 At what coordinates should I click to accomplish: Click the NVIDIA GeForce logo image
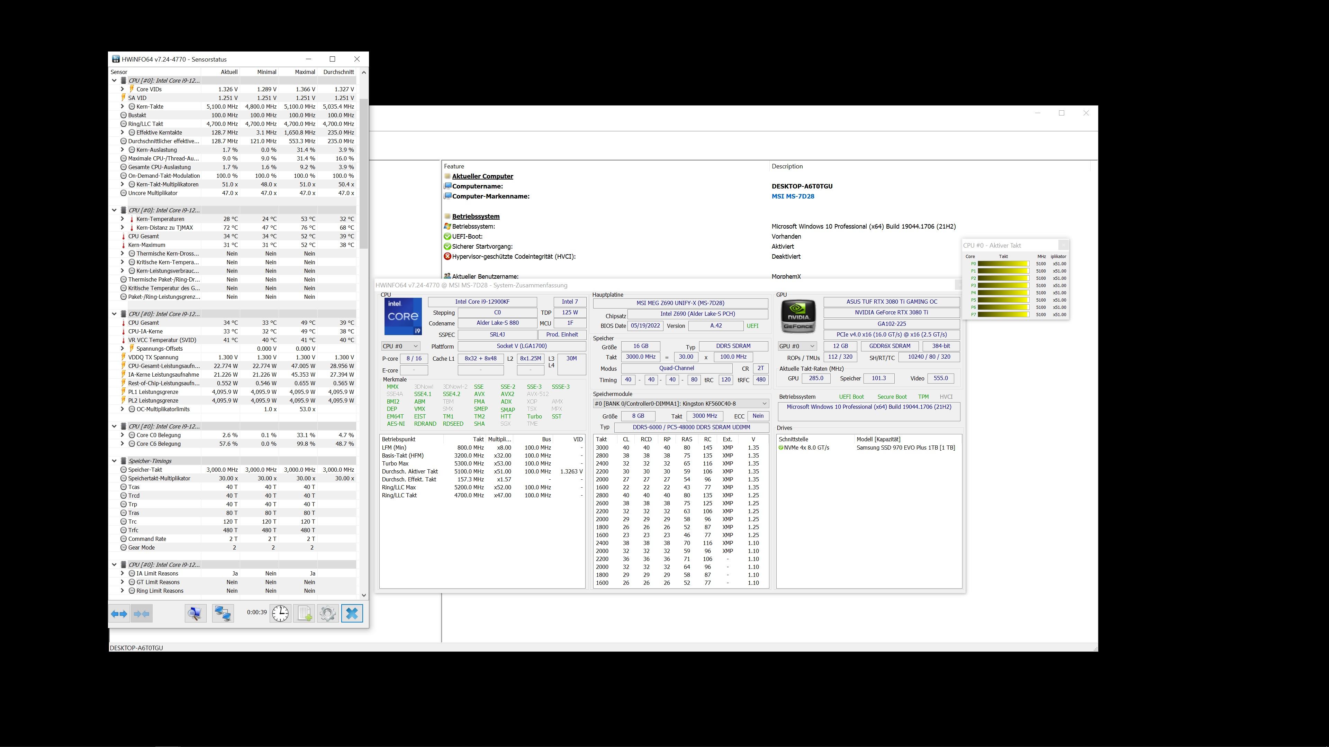click(x=799, y=316)
